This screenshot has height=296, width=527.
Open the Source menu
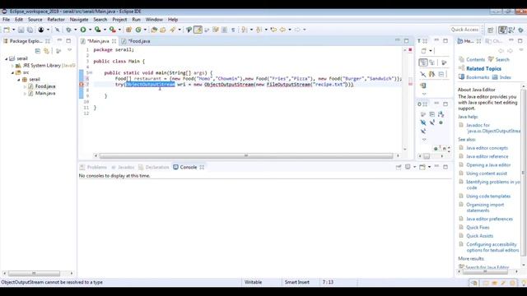click(35, 20)
